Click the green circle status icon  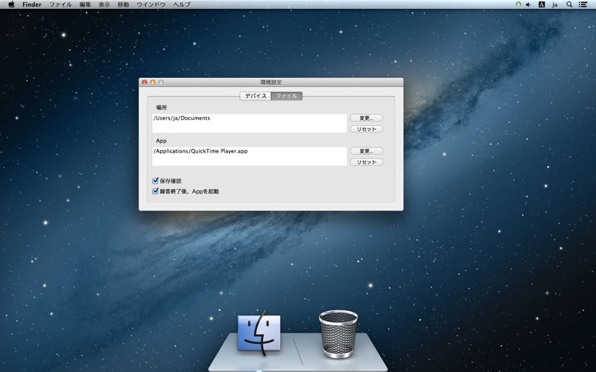point(518,4)
